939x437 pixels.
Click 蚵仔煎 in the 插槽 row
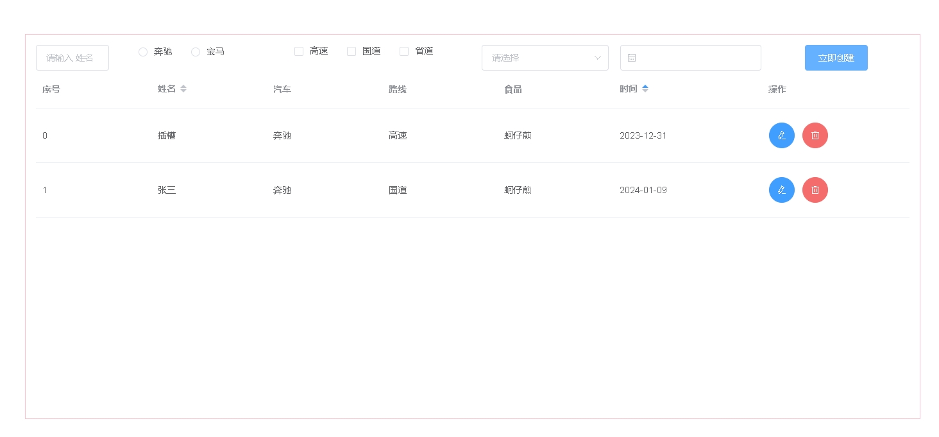(518, 135)
